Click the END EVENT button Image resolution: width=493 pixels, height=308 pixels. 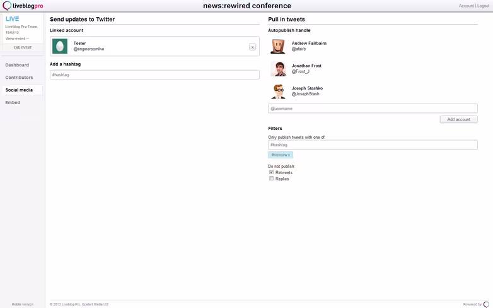pos(23,47)
